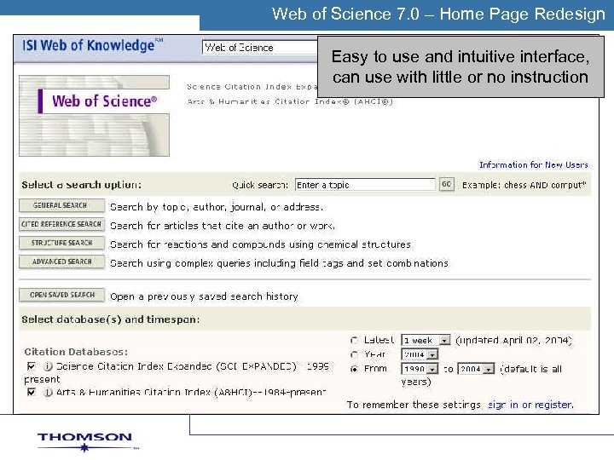
Task: Click 'Example: chess AND comput*' text
Action: tap(524, 185)
